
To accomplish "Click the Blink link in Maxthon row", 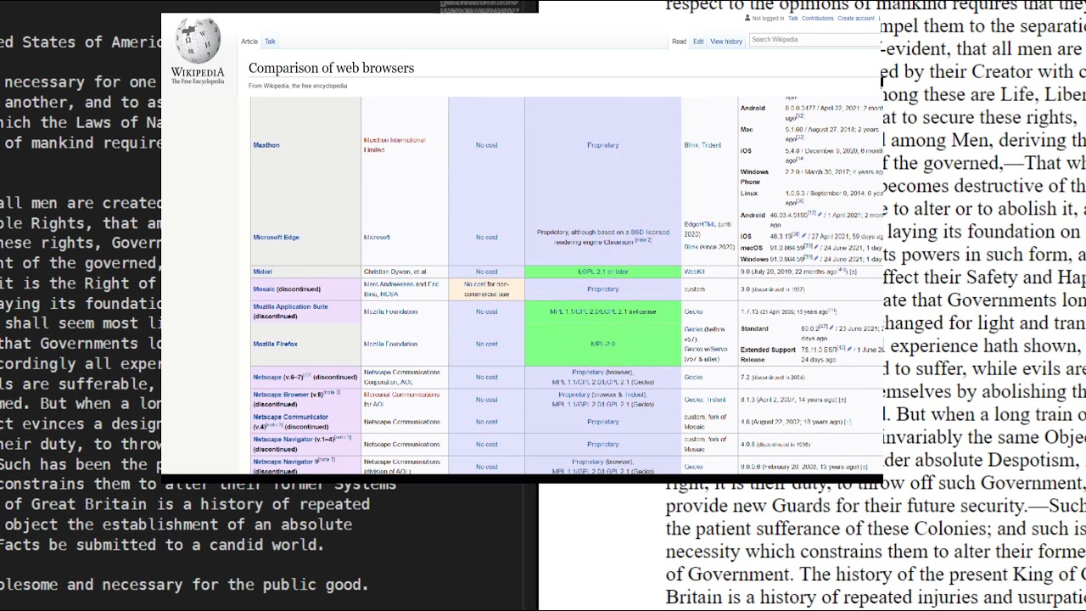I will (x=691, y=145).
